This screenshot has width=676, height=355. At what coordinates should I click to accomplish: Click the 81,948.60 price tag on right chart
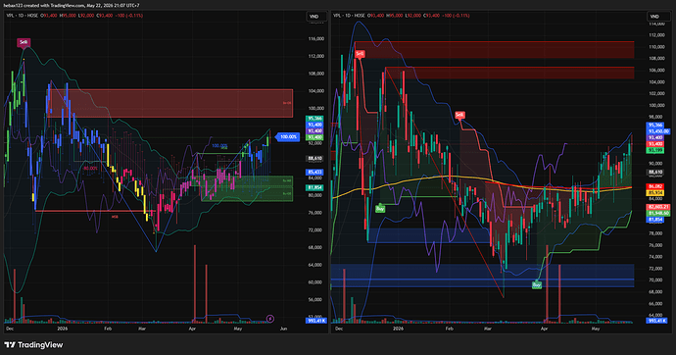point(658,213)
